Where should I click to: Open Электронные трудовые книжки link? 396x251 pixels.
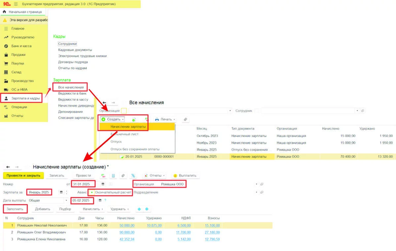coord(82,56)
